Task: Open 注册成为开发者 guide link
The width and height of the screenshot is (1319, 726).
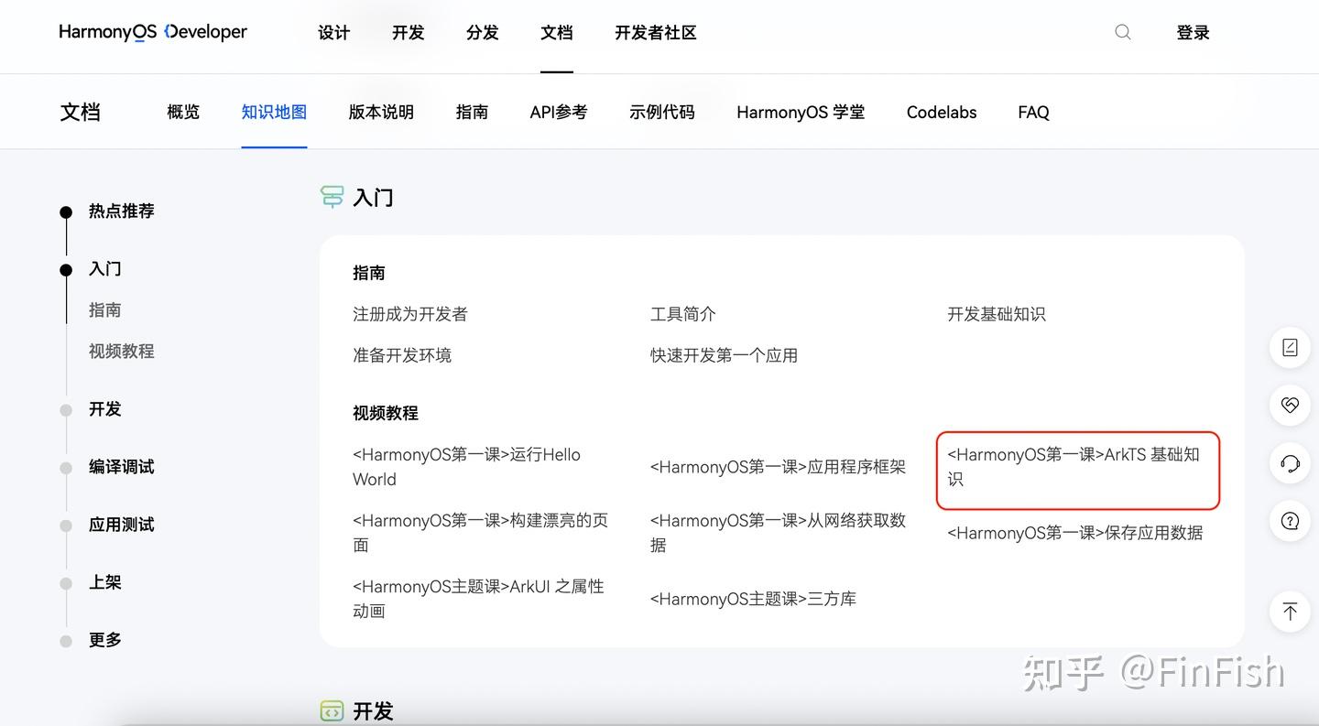Action: click(x=409, y=314)
